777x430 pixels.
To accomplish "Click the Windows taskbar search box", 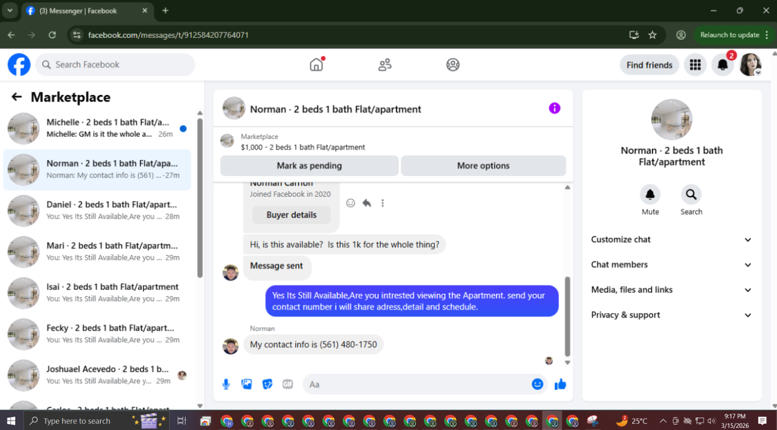I will 96,421.
